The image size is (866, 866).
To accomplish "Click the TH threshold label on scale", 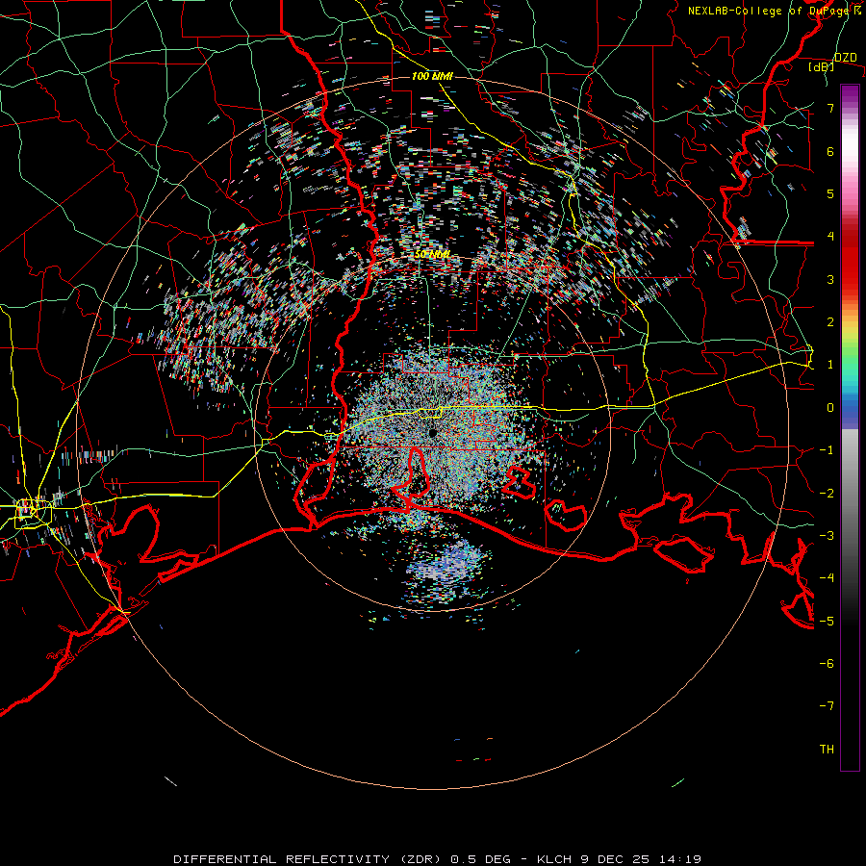I will (827, 750).
